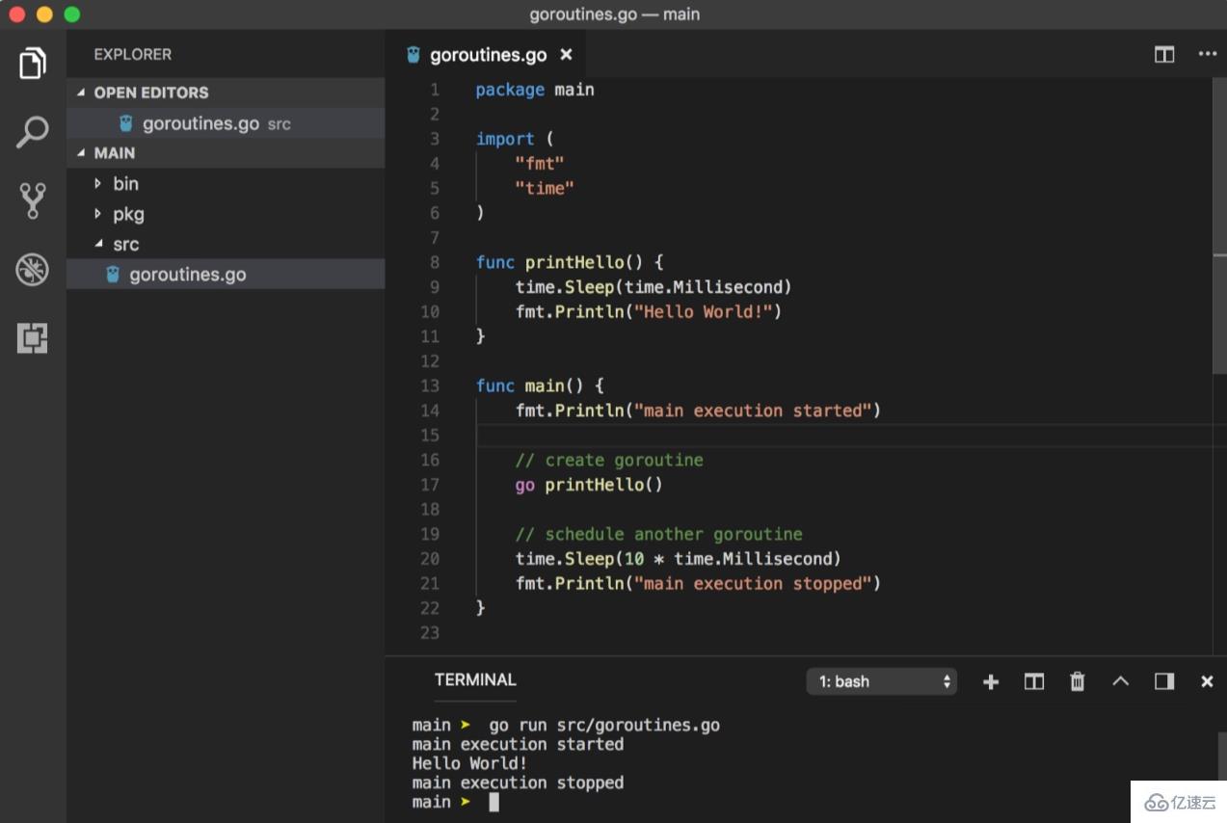
Task: Kill the terminal with trash icon
Action: click(x=1078, y=682)
